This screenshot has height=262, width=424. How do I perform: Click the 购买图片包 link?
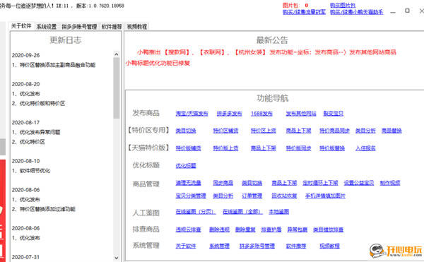[x=343, y=5]
